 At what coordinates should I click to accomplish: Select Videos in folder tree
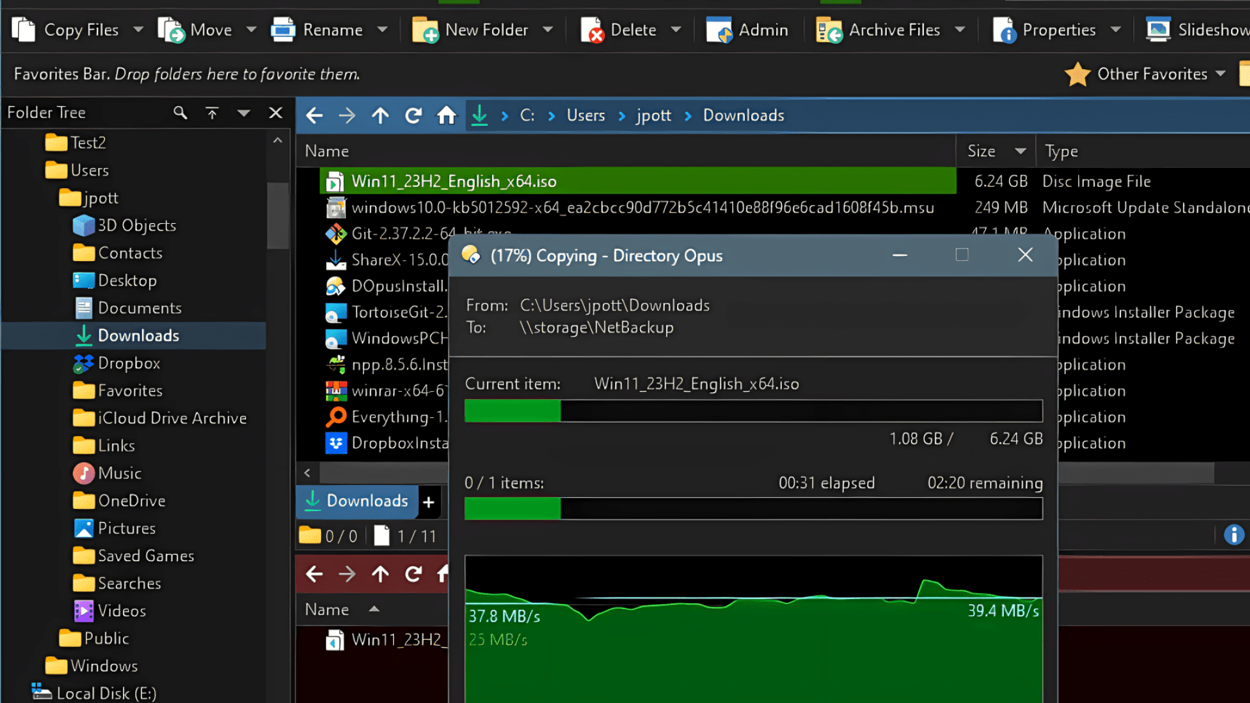click(110, 611)
